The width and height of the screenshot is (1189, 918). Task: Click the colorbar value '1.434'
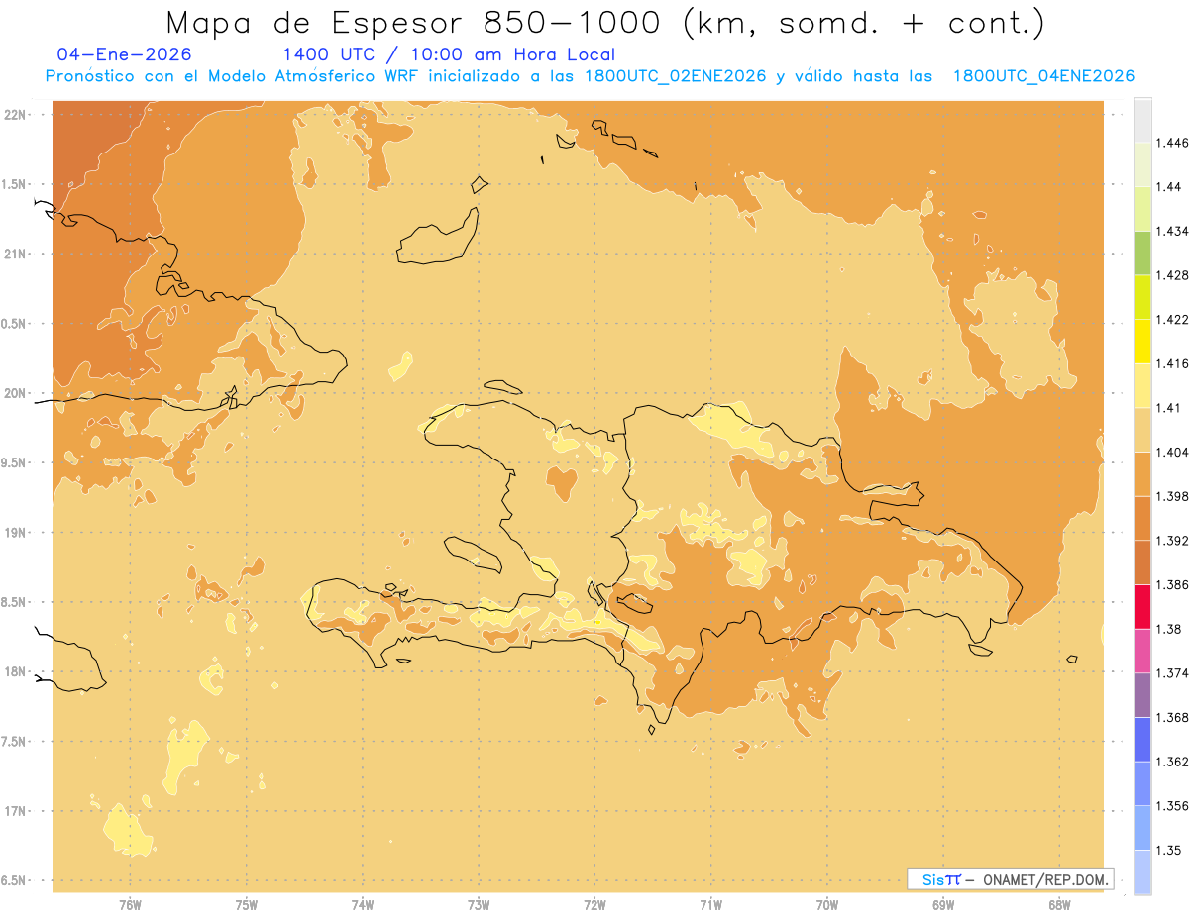click(x=1173, y=231)
